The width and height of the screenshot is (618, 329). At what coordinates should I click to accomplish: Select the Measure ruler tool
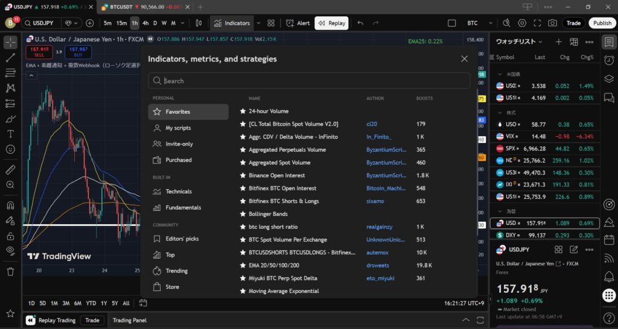tap(10, 169)
